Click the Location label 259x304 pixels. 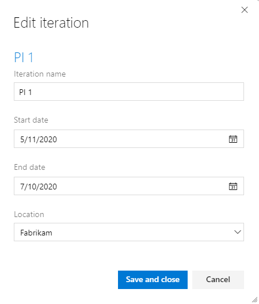(29, 214)
